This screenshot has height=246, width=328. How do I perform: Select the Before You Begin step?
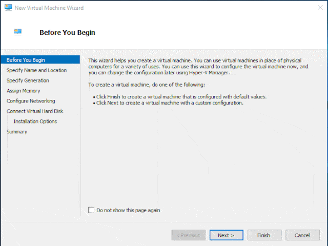[x=26, y=60]
